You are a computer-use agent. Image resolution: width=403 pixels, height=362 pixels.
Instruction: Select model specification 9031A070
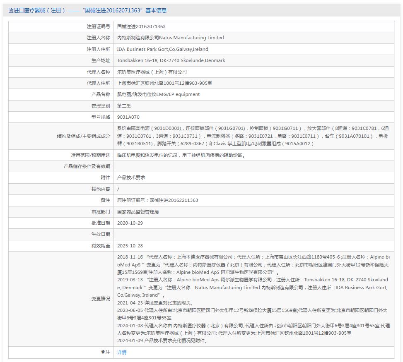pyautogui.click(x=128, y=117)
